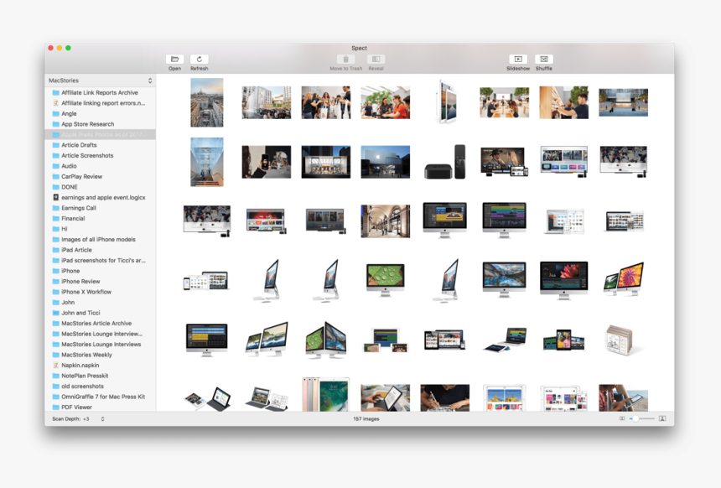
Task: Click the Open folder toolbar icon
Action: pos(174,60)
